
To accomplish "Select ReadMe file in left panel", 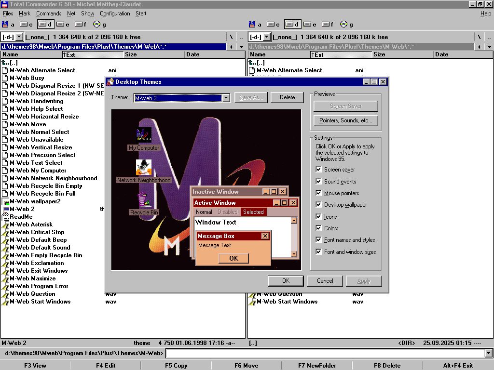I will coord(21,217).
